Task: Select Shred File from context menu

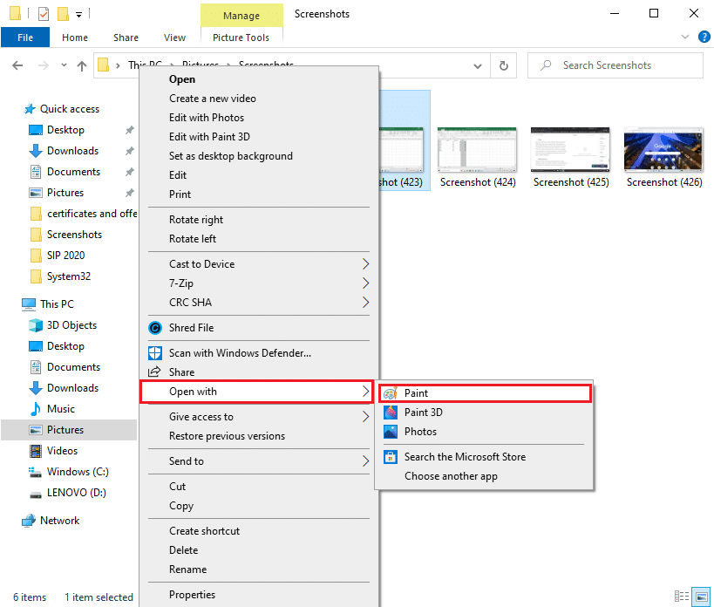Action: (x=192, y=327)
